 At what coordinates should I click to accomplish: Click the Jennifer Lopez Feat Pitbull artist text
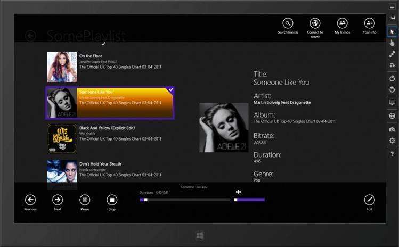pos(98,62)
